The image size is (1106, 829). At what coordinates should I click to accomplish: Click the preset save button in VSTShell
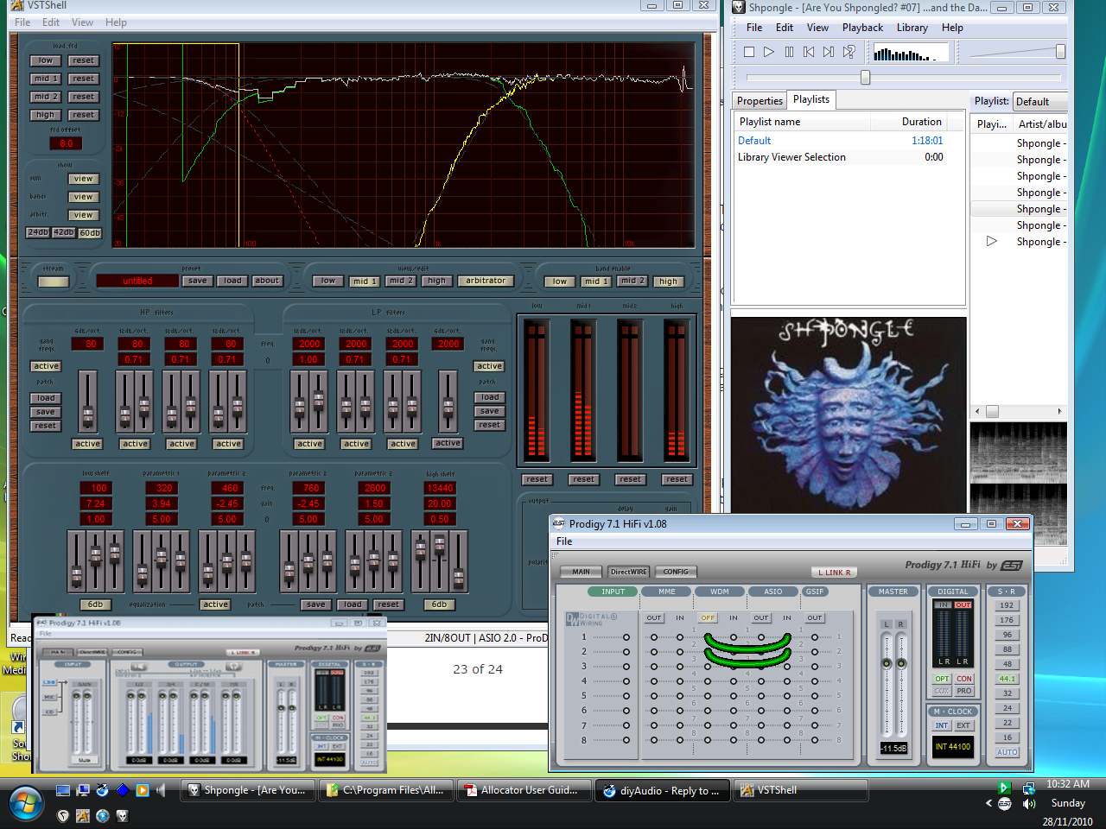(197, 281)
